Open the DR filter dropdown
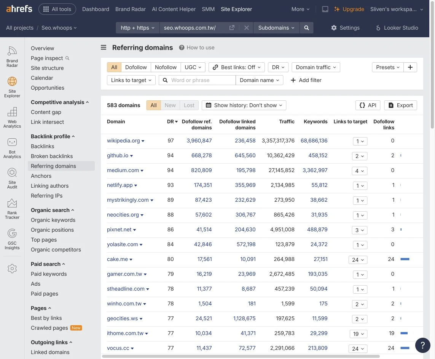 click(x=278, y=67)
